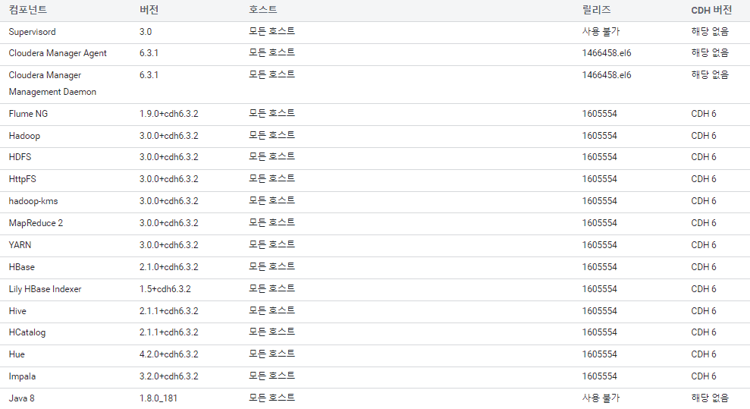Select the Supervisord component name
This screenshot has height=409, width=750.
click(32, 32)
